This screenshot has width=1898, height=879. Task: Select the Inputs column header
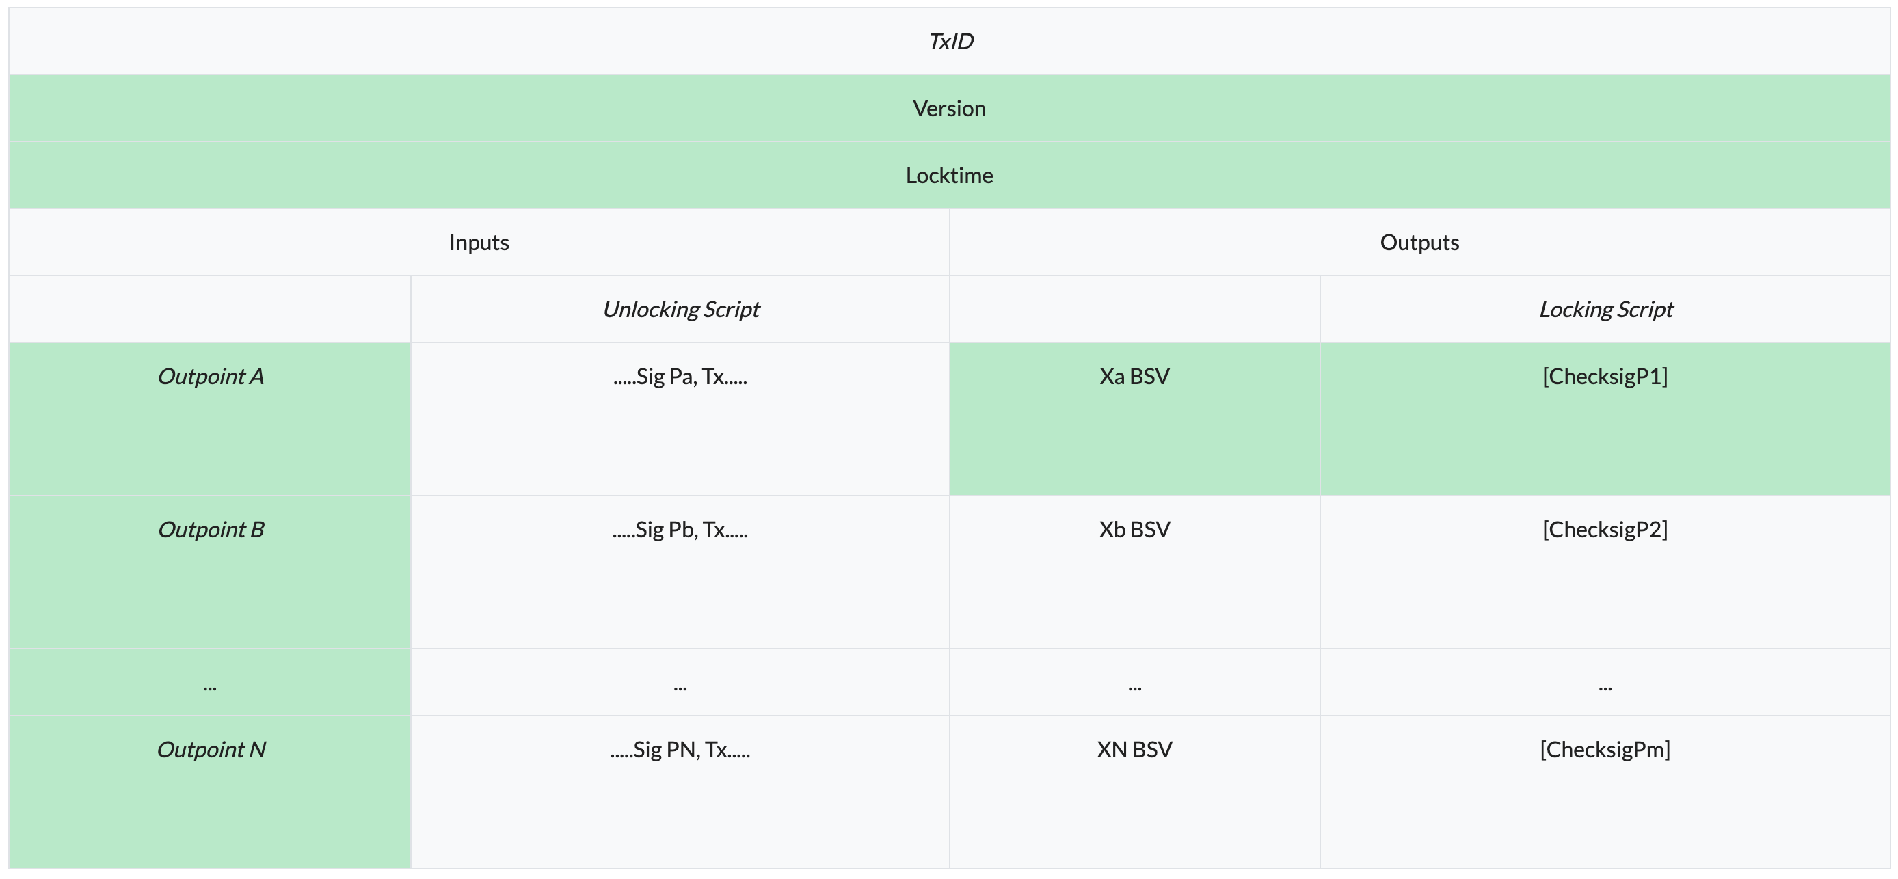pyautogui.click(x=479, y=243)
